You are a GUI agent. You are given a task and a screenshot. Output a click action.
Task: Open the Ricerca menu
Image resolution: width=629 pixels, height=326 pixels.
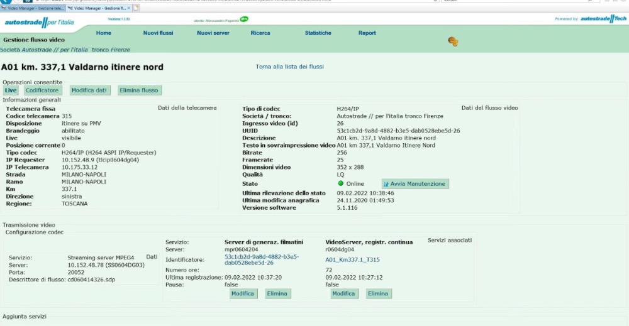(x=260, y=33)
